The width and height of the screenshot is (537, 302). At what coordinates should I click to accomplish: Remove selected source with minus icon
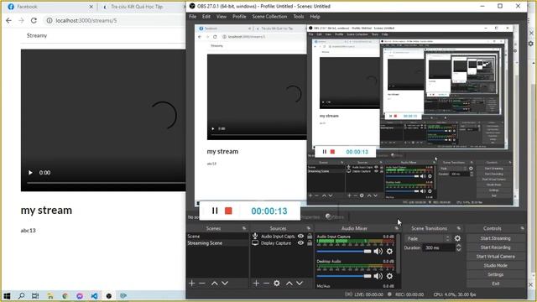click(x=266, y=284)
